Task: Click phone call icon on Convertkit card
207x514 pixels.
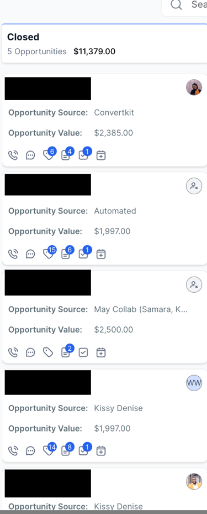Action: click(13, 155)
